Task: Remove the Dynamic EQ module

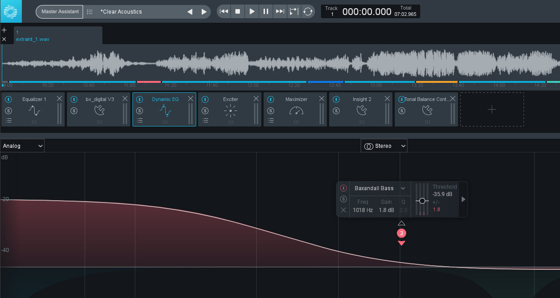Action: [191, 99]
